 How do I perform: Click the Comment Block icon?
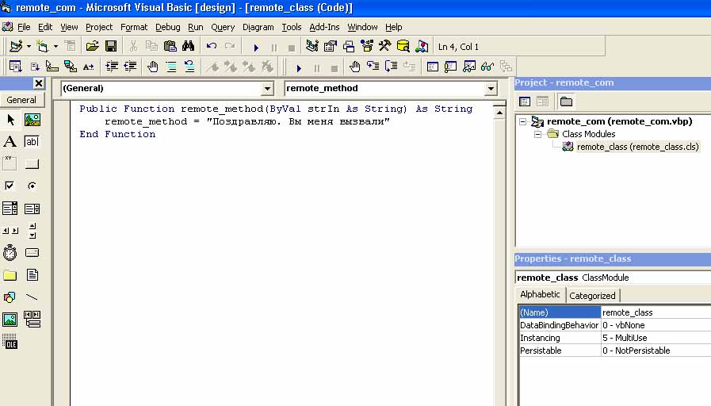[171, 67]
